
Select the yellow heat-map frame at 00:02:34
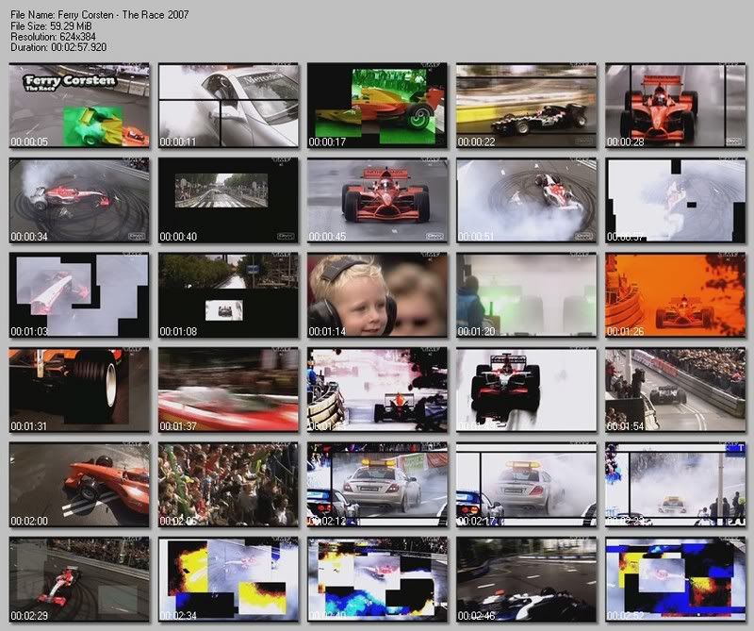click(x=228, y=579)
